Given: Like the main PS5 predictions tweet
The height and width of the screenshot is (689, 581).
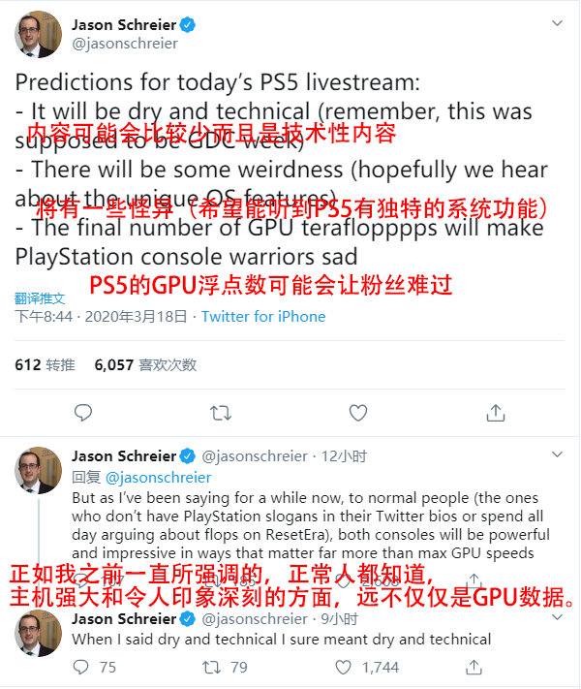Looking at the screenshot, I should [358, 413].
